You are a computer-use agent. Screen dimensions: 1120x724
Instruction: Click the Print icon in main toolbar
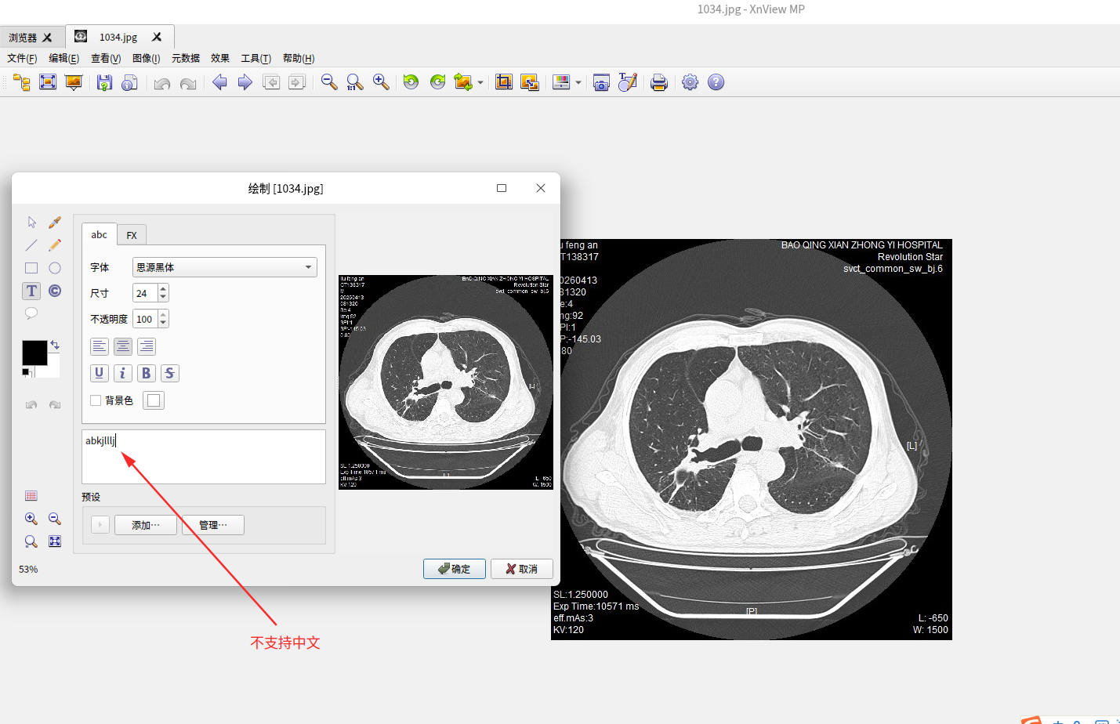[658, 82]
